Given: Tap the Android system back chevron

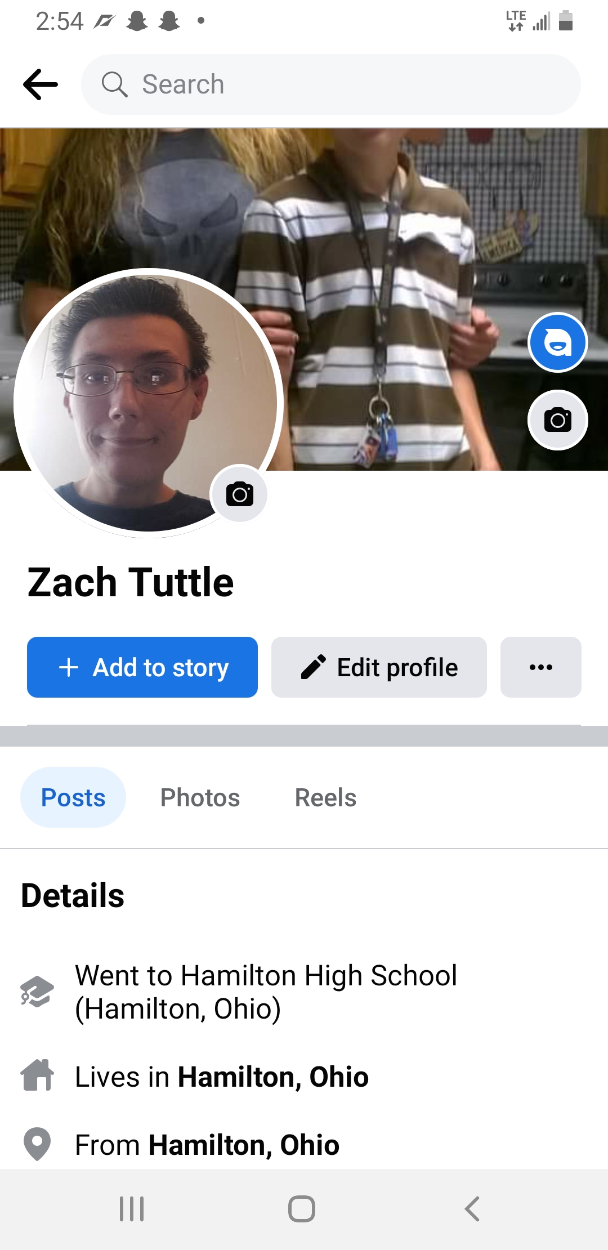Looking at the screenshot, I should point(472,1209).
